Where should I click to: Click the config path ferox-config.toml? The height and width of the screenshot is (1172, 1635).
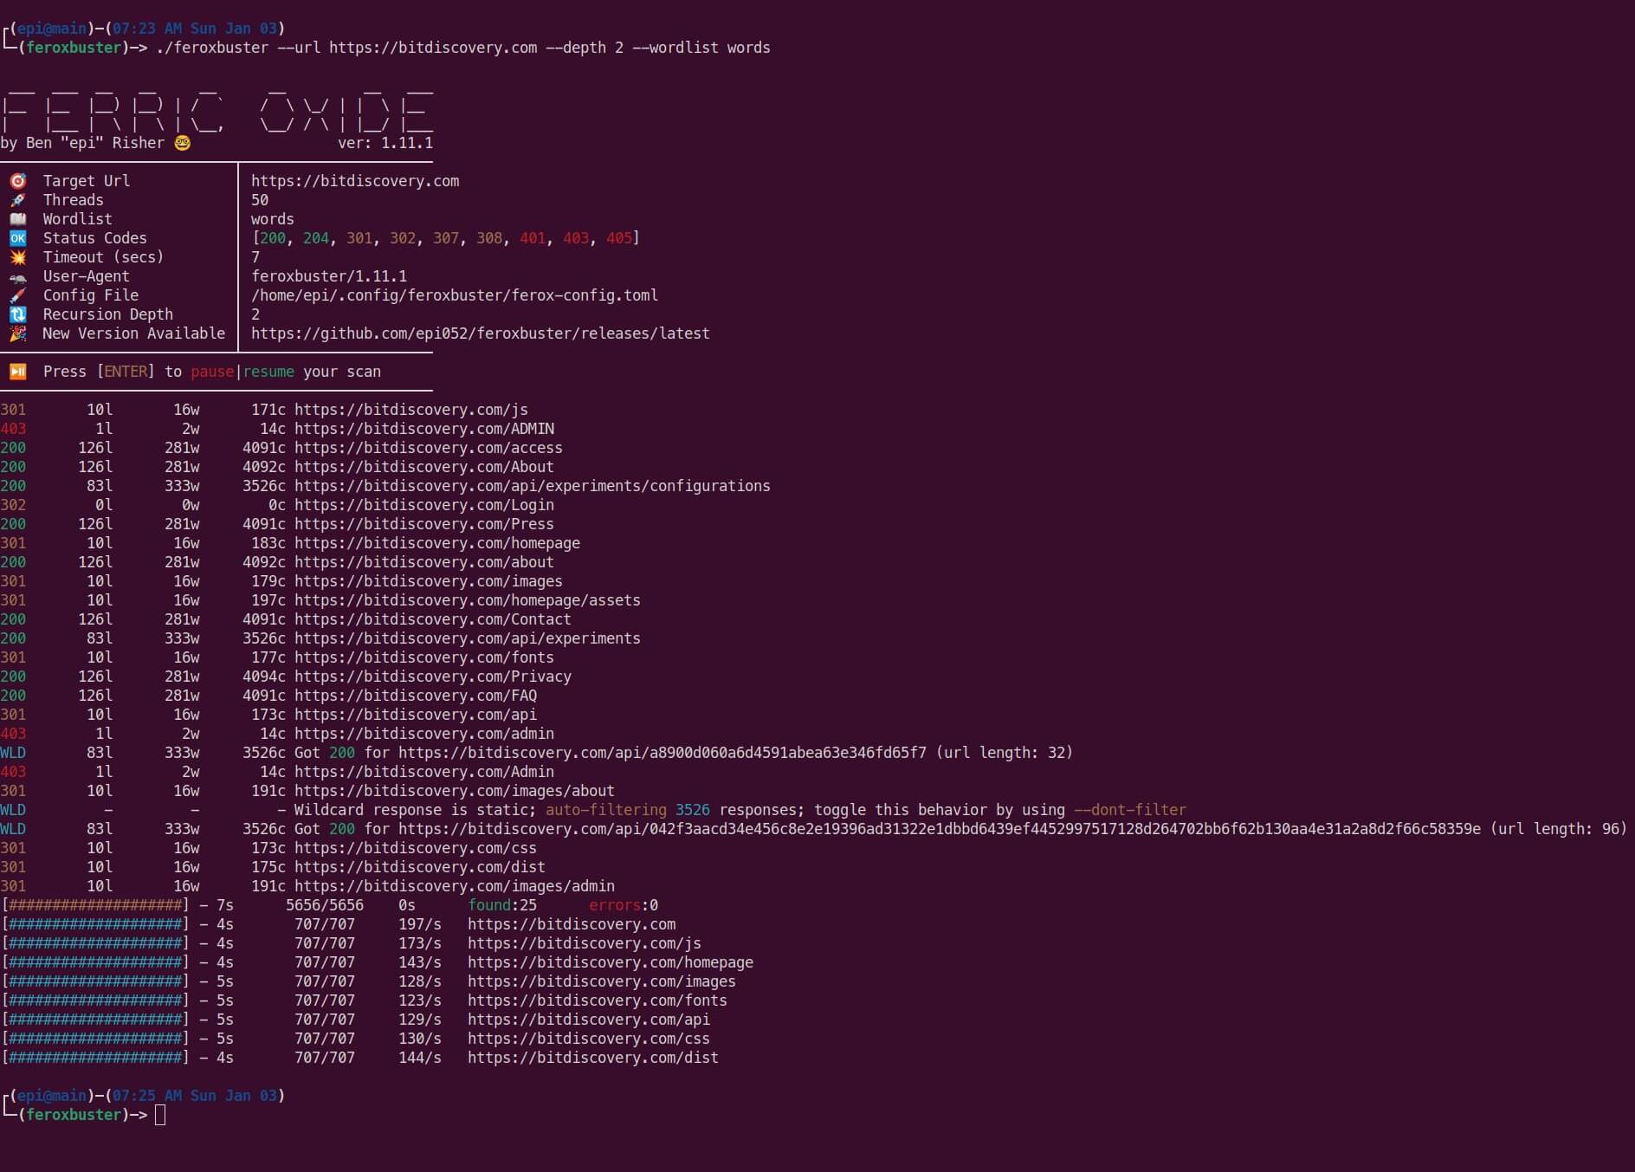pyautogui.click(x=455, y=295)
